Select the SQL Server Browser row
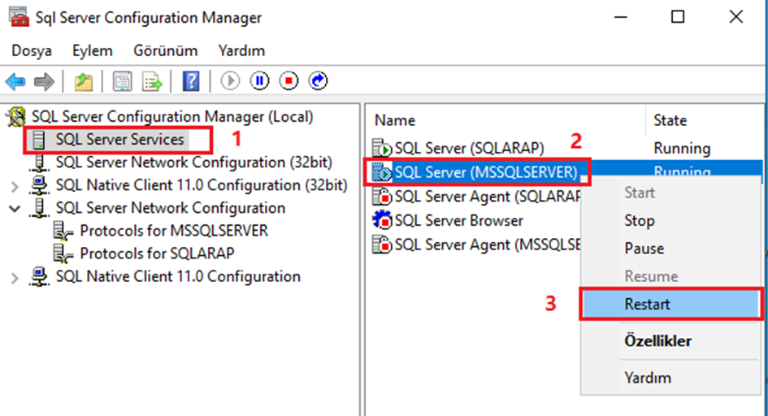Viewport: 768px width, 416px height. [459, 220]
